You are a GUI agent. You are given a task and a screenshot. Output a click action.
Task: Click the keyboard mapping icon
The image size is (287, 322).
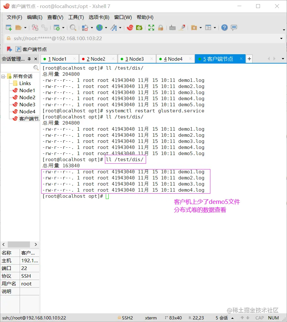172,28
